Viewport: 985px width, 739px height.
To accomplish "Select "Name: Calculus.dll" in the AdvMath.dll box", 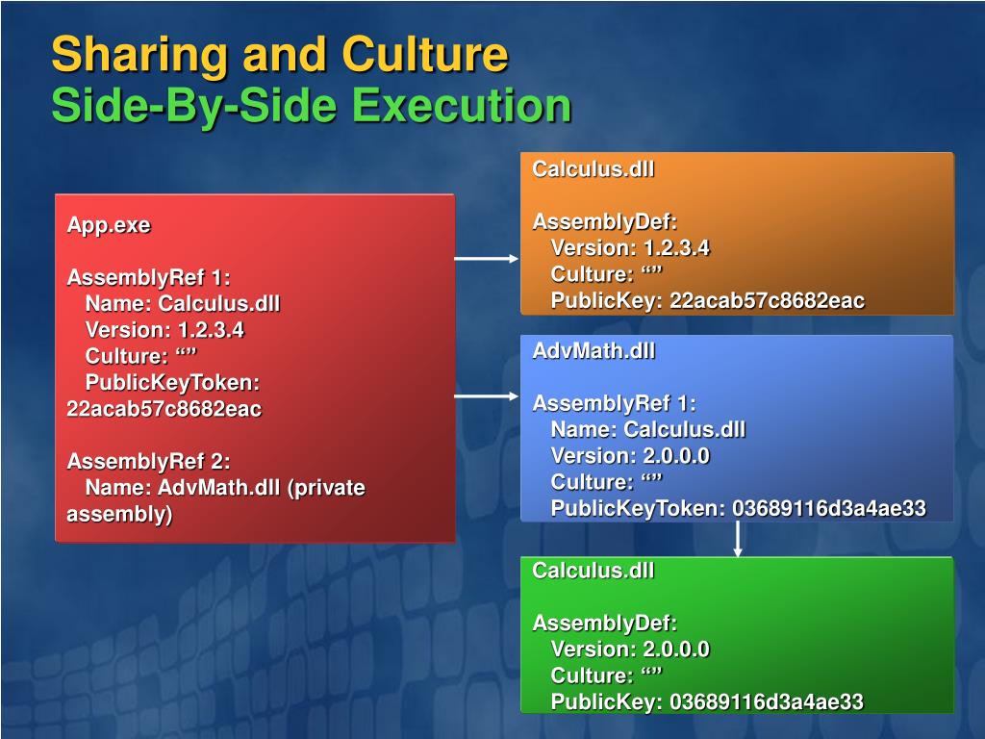I will [x=647, y=430].
